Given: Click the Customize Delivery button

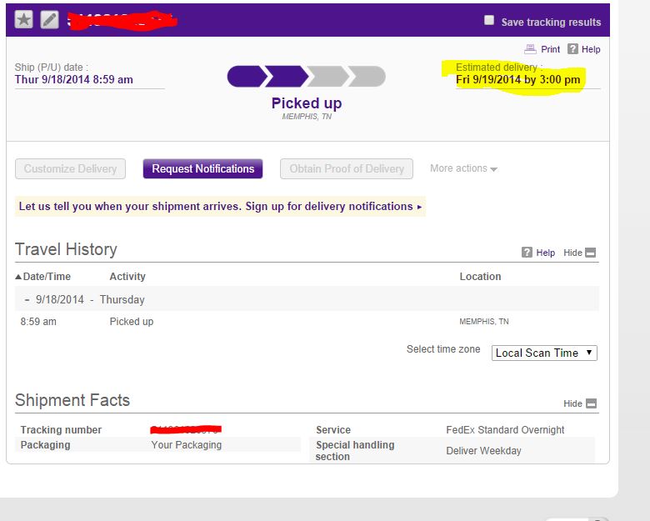Looking at the screenshot, I should pyautogui.click(x=70, y=169).
